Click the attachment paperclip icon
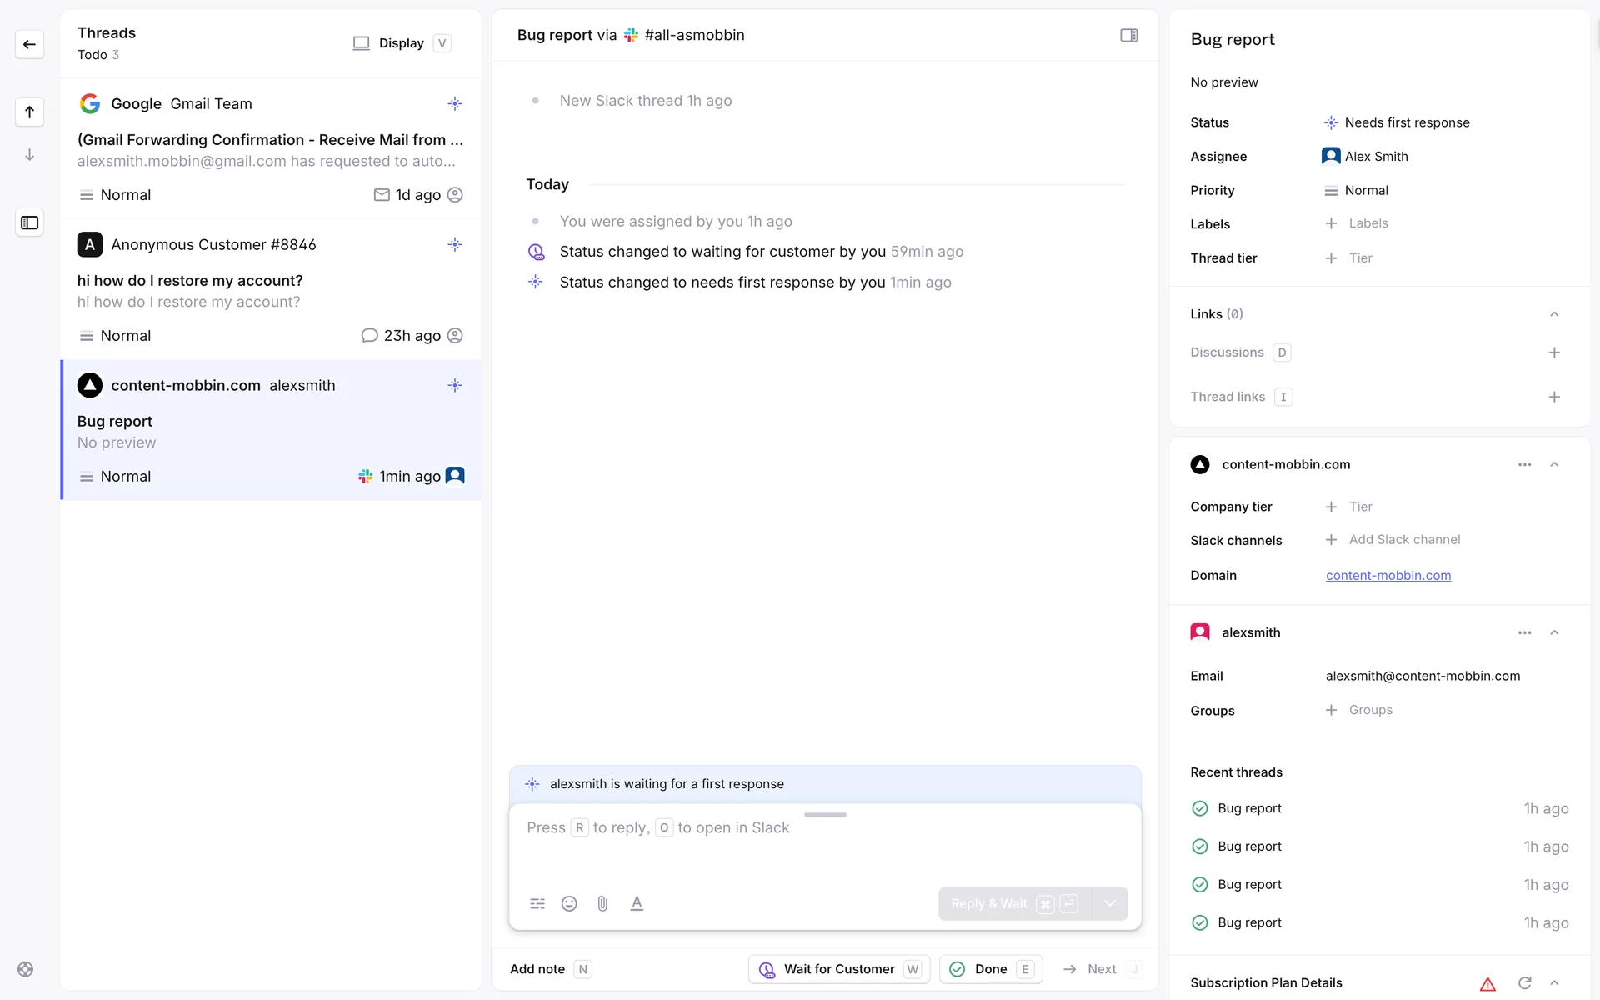Image resolution: width=1600 pixels, height=1000 pixels. pos(602,903)
